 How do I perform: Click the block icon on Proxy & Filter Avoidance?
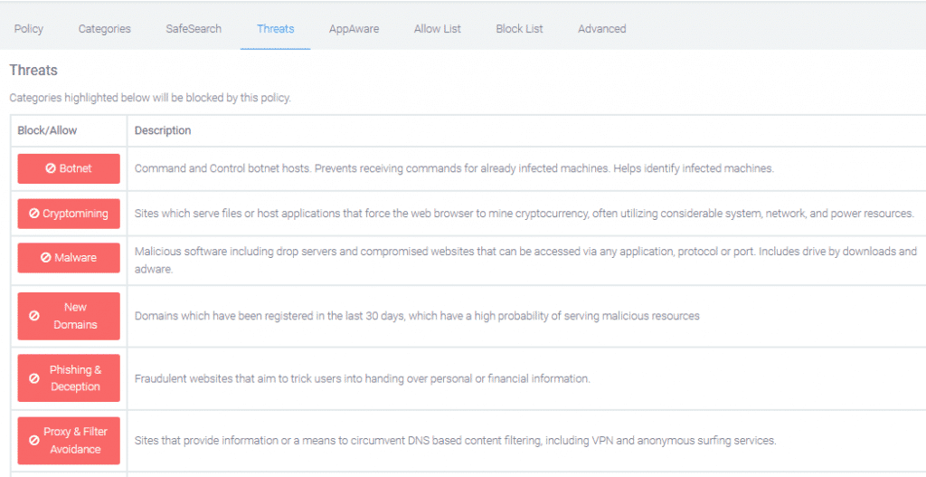[34, 441]
